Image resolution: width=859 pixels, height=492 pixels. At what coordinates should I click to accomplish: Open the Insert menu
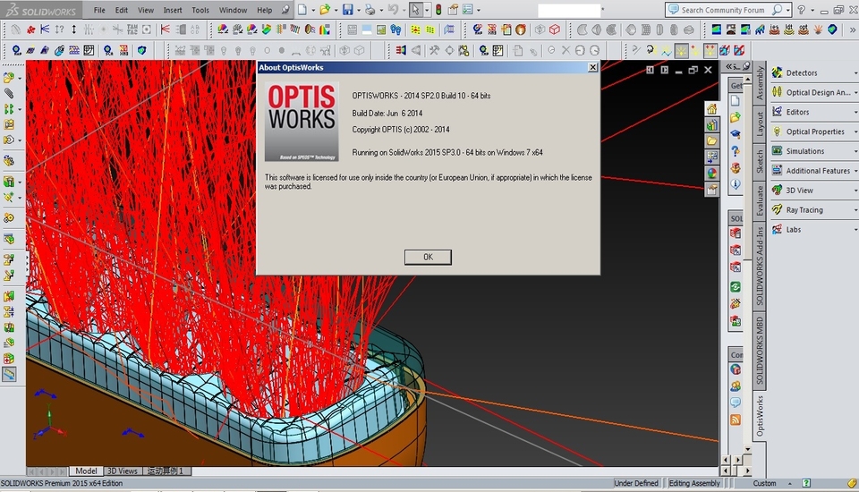(x=173, y=10)
